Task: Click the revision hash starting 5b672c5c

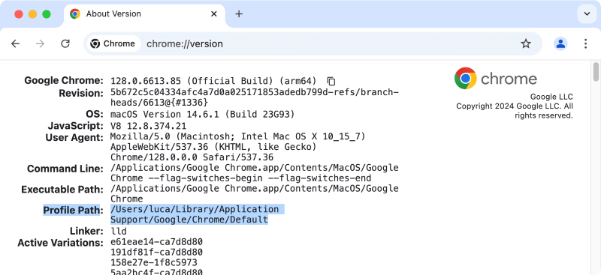Action: tap(255, 92)
